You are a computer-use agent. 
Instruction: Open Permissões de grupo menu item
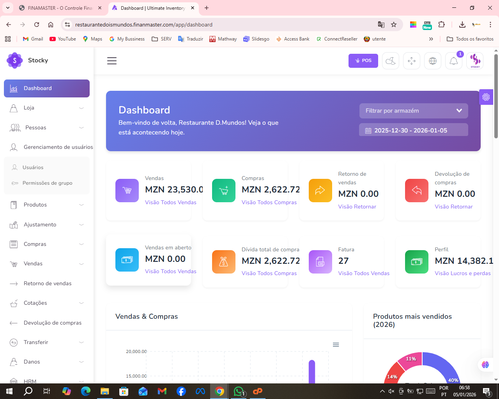47,183
